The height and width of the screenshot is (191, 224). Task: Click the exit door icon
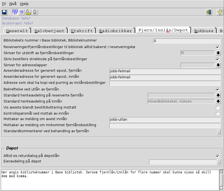(209, 12)
